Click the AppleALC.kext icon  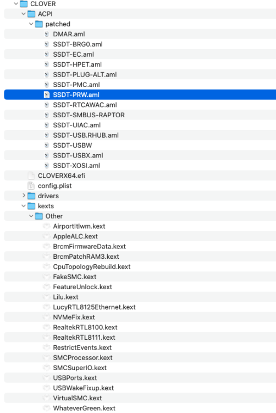click(47, 236)
